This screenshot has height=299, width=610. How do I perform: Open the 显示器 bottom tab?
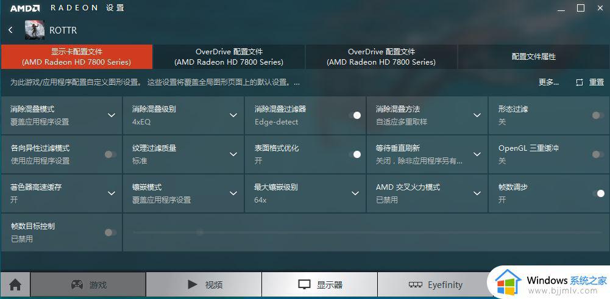[x=319, y=285]
